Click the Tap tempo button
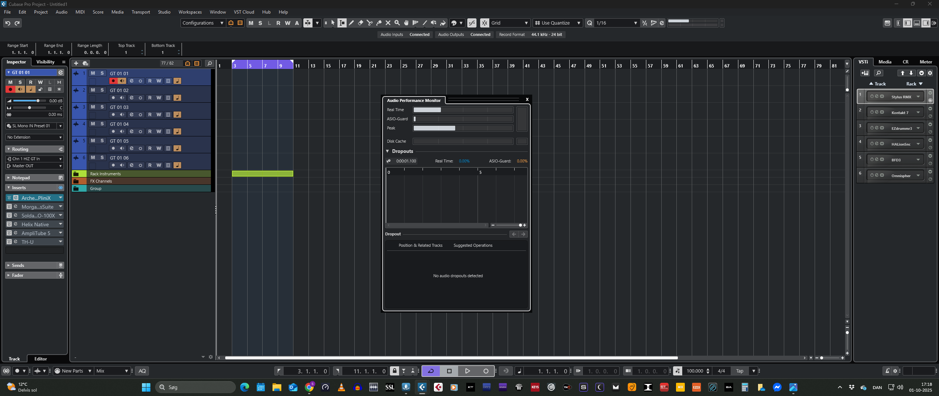Screen dimensions: 939x396 pyautogui.click(x=739, y=371)
